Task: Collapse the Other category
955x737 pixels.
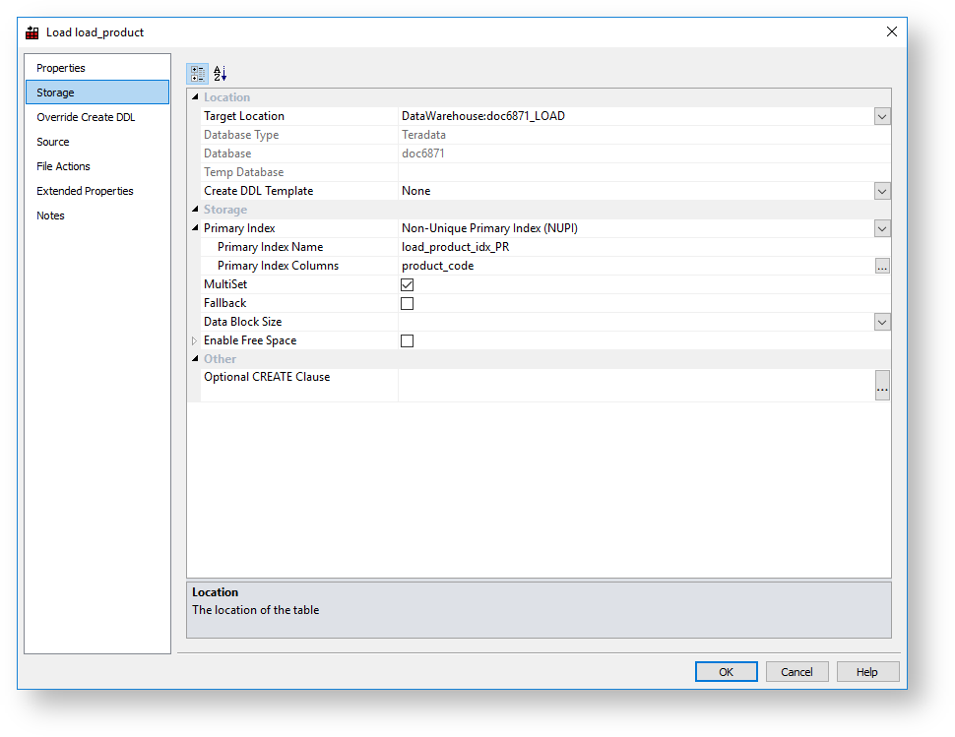Action: point(195,358)
